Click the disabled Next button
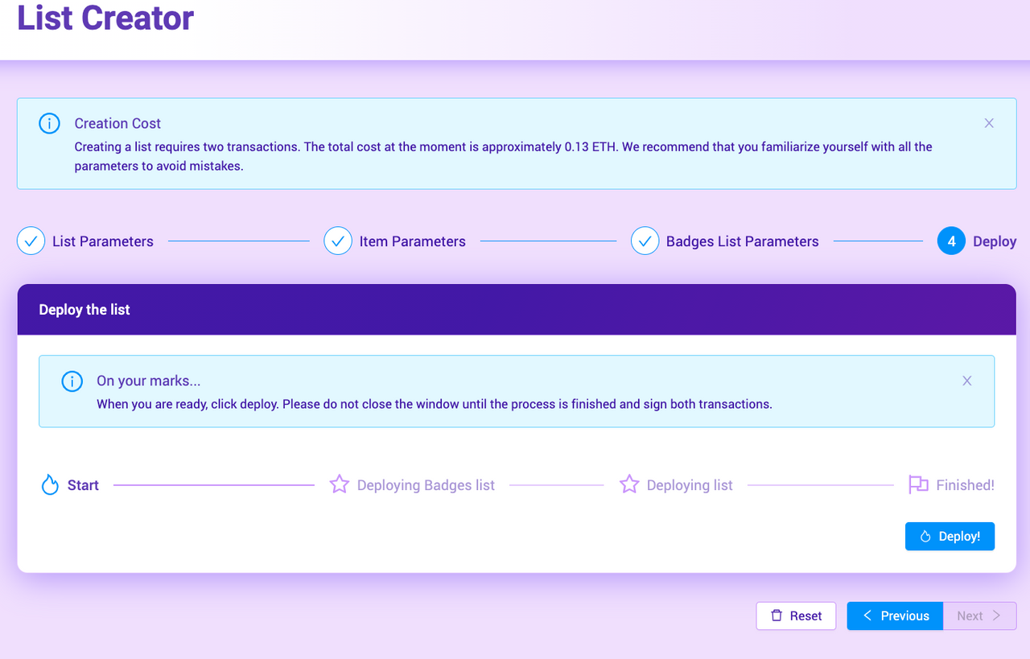 click(x=979, y=616)
